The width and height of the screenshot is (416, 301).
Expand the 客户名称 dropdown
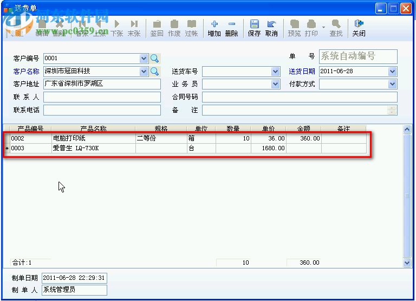(144, 72)
